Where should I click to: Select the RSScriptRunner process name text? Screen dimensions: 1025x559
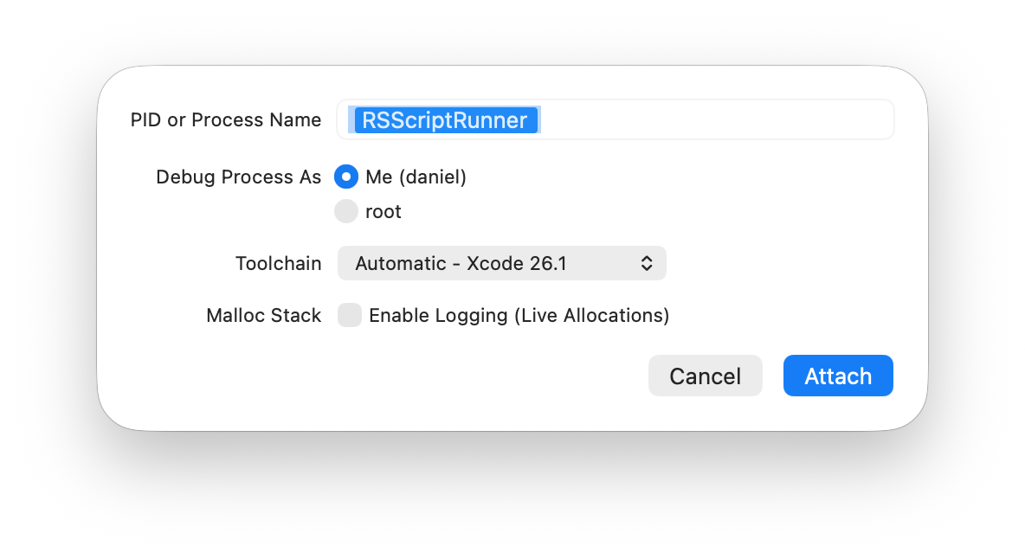447,120
